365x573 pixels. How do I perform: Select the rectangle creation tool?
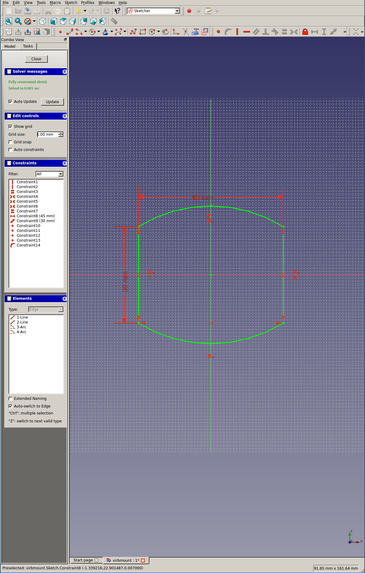tap(143, 32)
